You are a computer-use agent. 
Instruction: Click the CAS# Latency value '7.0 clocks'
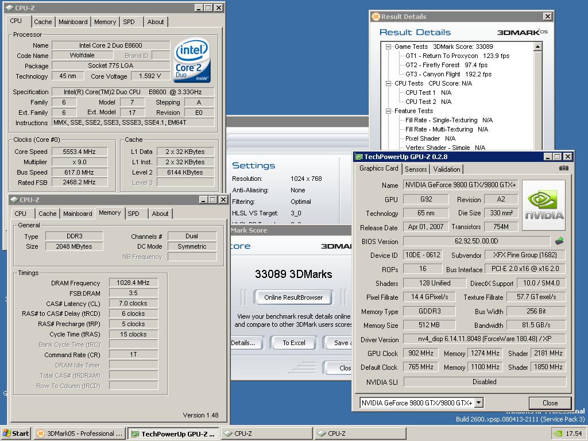click(133, 303)
